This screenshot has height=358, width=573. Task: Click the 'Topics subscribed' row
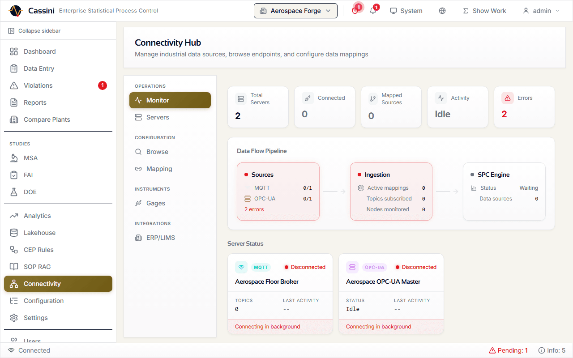pos(391,199)
